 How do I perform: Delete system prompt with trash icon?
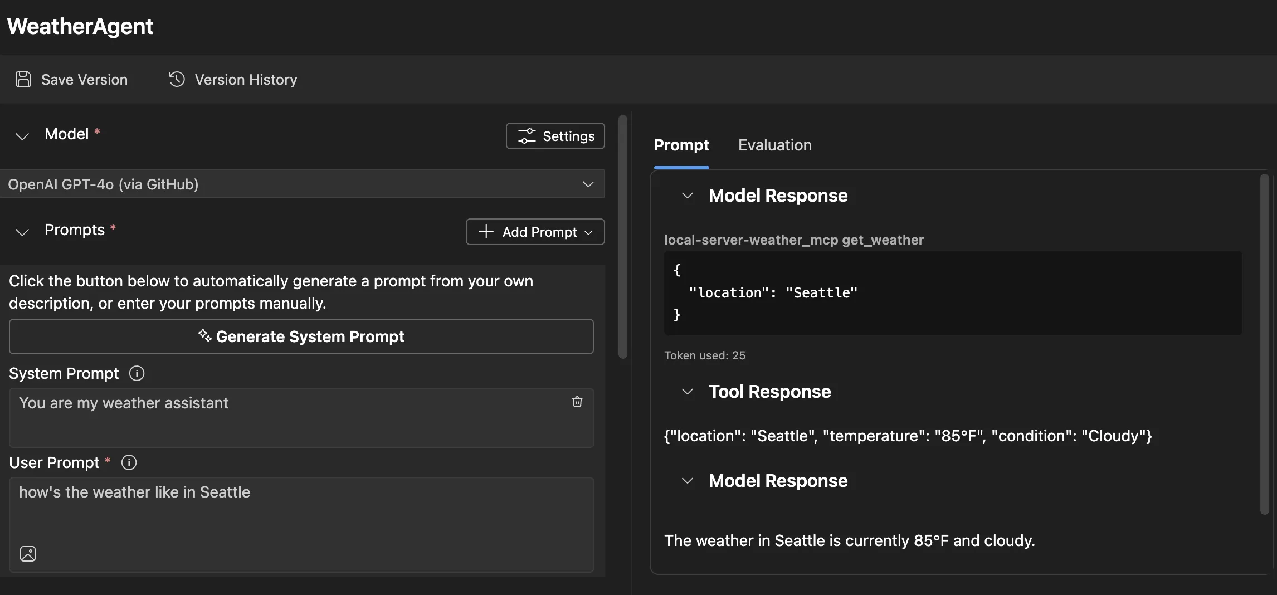(577, 402)
